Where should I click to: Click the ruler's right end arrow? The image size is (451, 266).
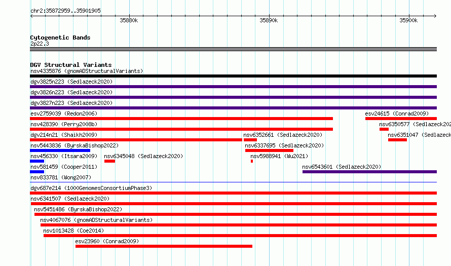(435, 16)
